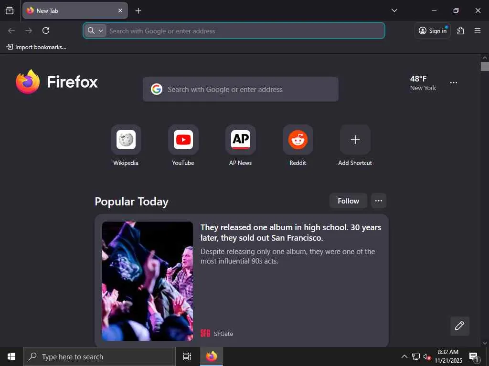Open the Firefox View icon at top-left

[10, 10]
